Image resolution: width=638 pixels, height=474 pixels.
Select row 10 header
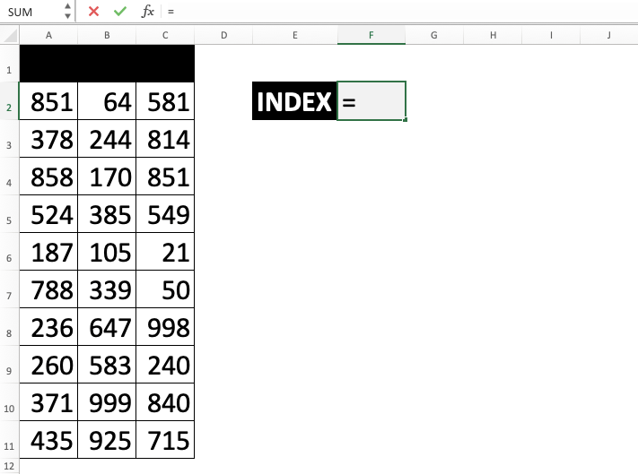(9, 402)
